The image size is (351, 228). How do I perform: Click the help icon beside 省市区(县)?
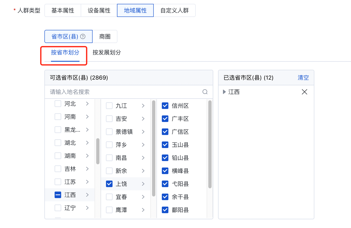coord(83,37)
